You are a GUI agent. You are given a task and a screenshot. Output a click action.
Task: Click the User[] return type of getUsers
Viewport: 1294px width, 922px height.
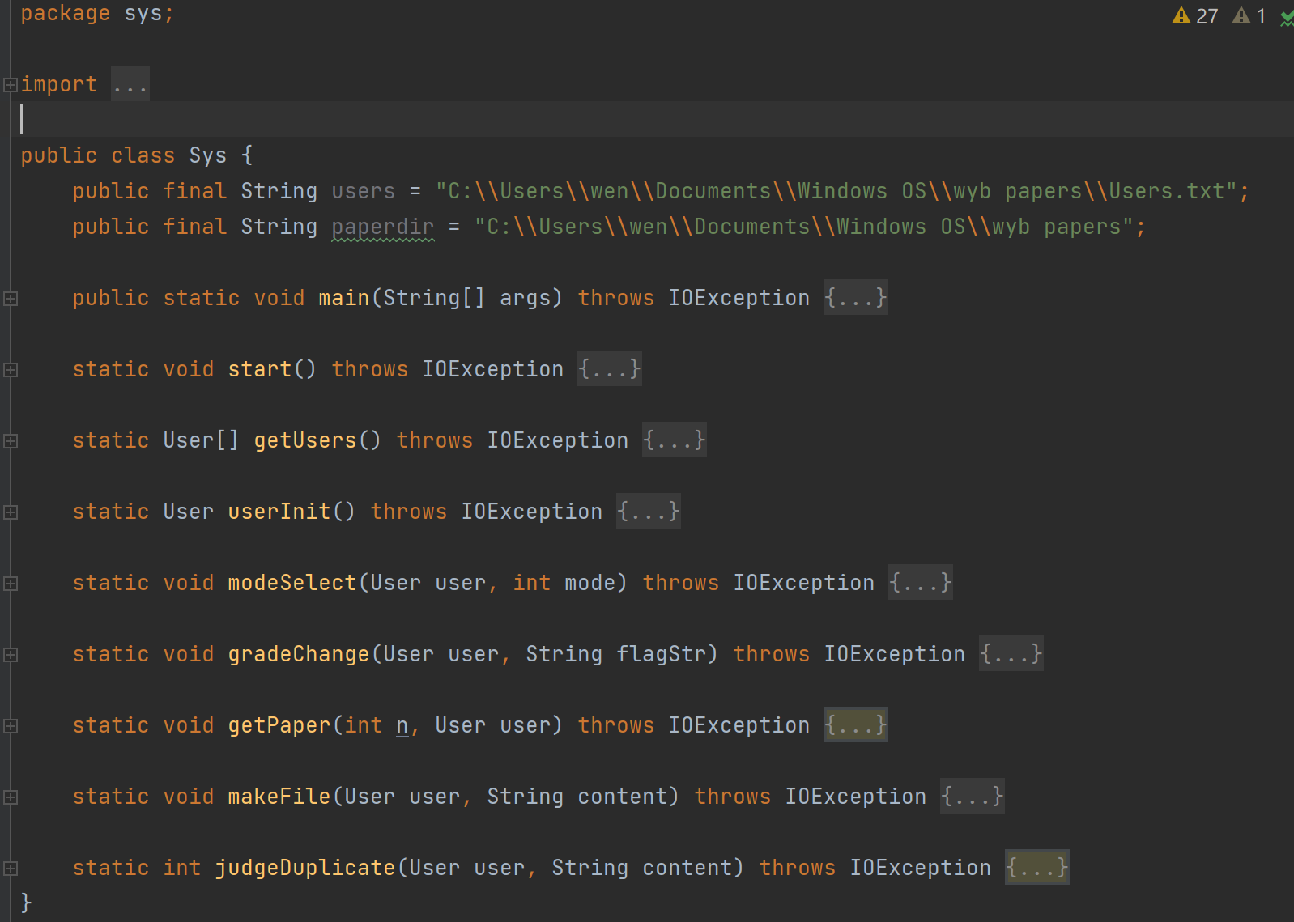tap(202, 440)
